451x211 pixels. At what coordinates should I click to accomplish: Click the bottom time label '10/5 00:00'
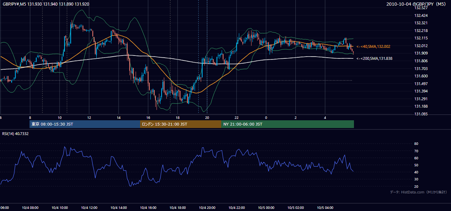266,208
